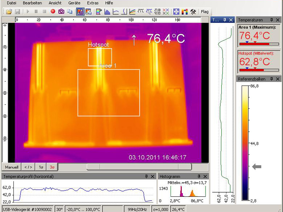The width and height of the screenshot is (283, 212).
Task: Close the Temperaturprofil (horizontal) panel
Action: coord(152,176)
